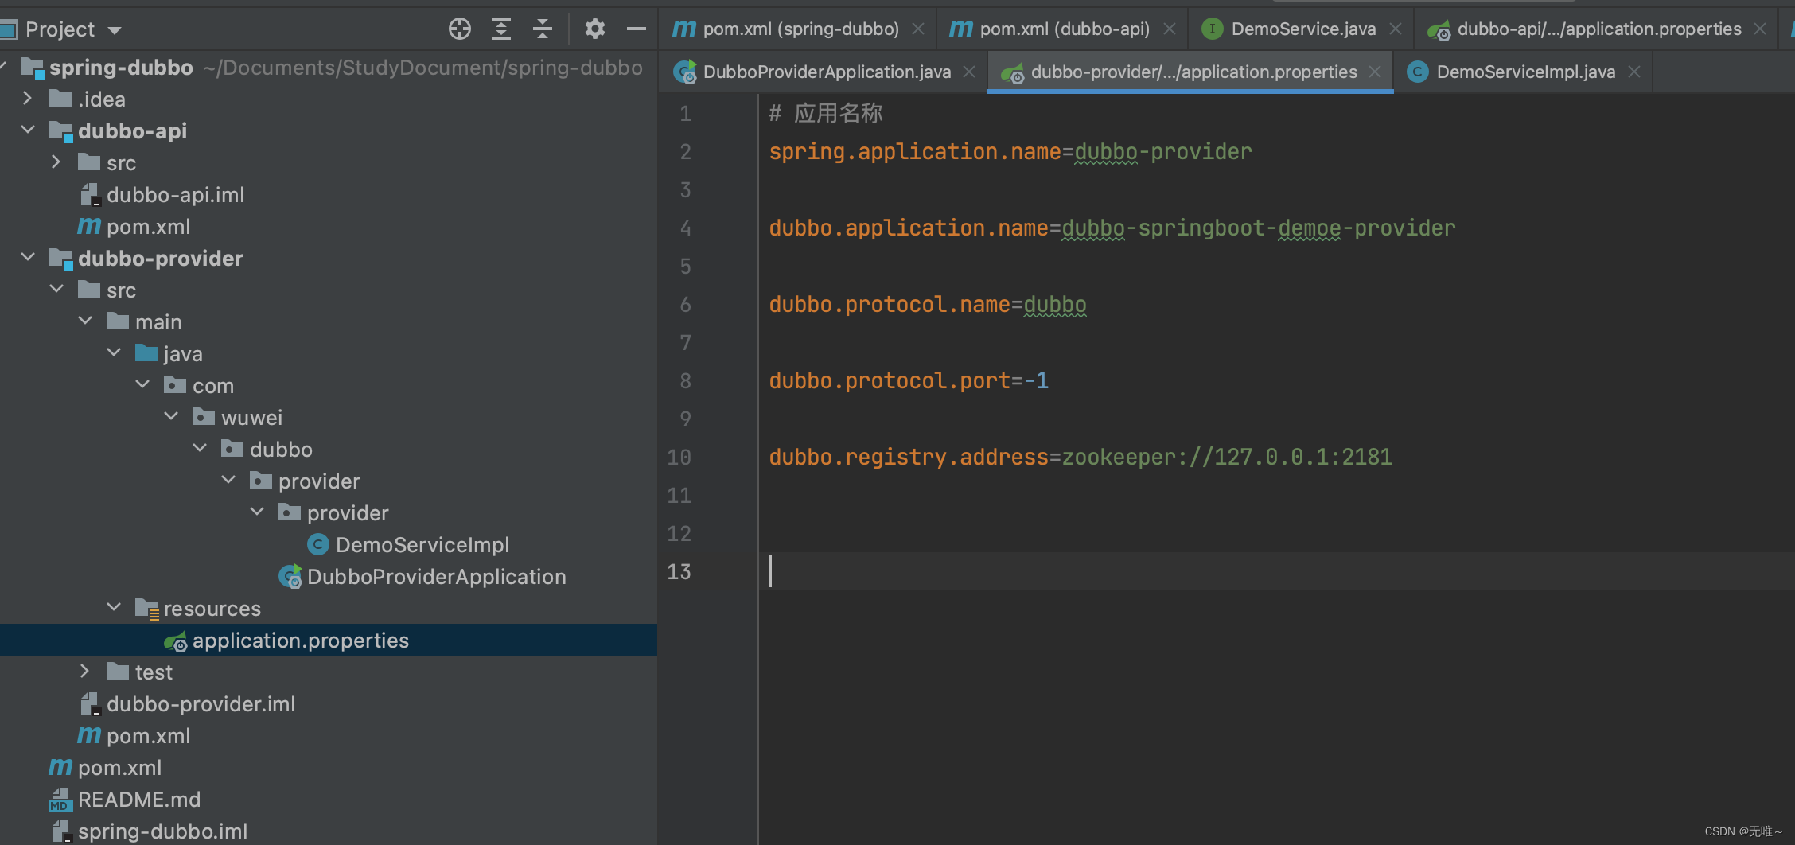1795x845 pixels.
Task: Collapse the wuwei package
Action: pos(170,417)
